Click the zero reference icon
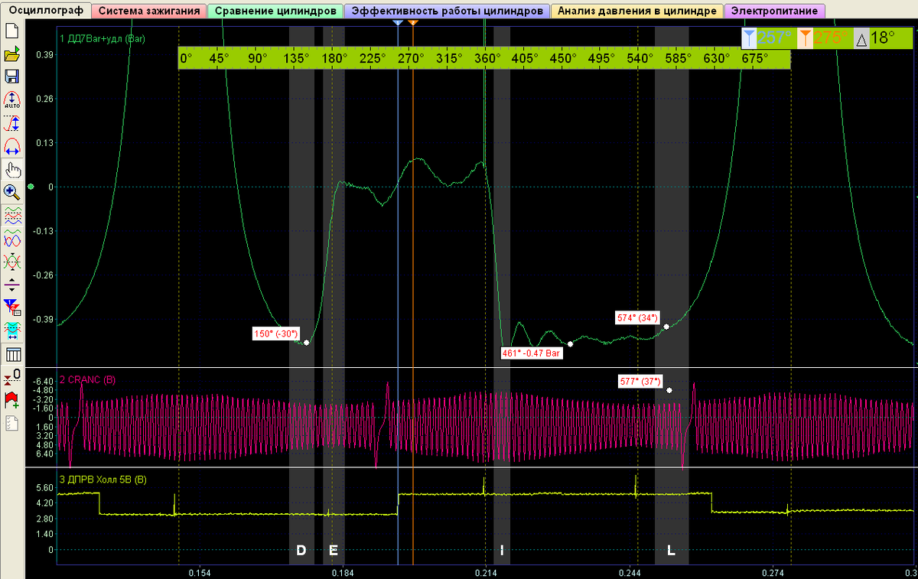Image resolution: width=918 pixels, height=579 pixels. pyautogui.click(x=11, y=376)
